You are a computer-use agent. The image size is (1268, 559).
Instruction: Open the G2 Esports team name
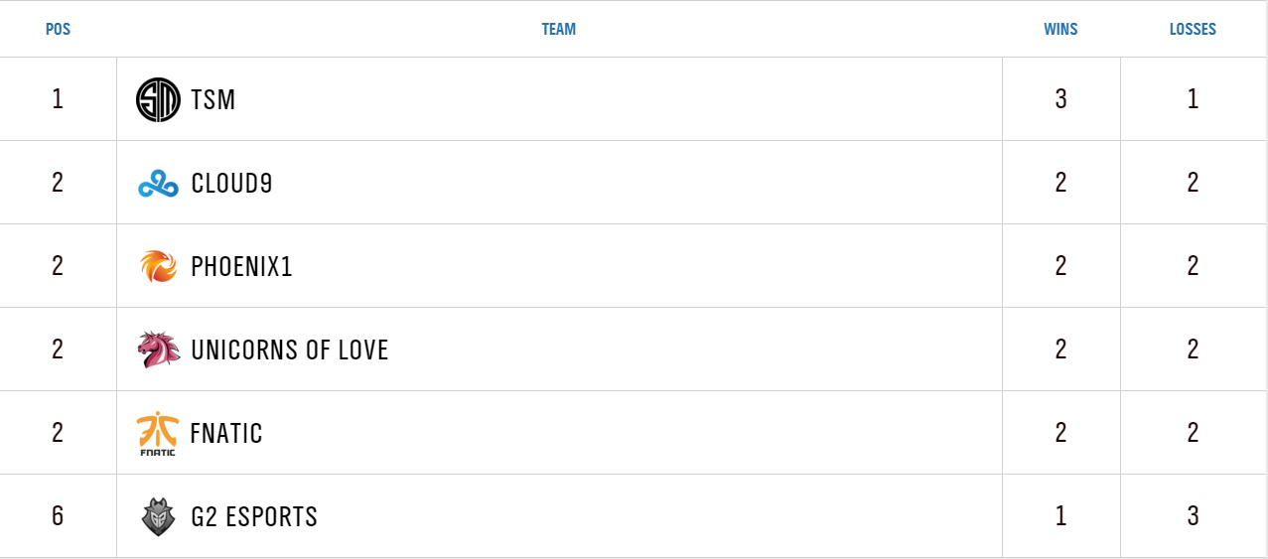(x=254, y=516)
